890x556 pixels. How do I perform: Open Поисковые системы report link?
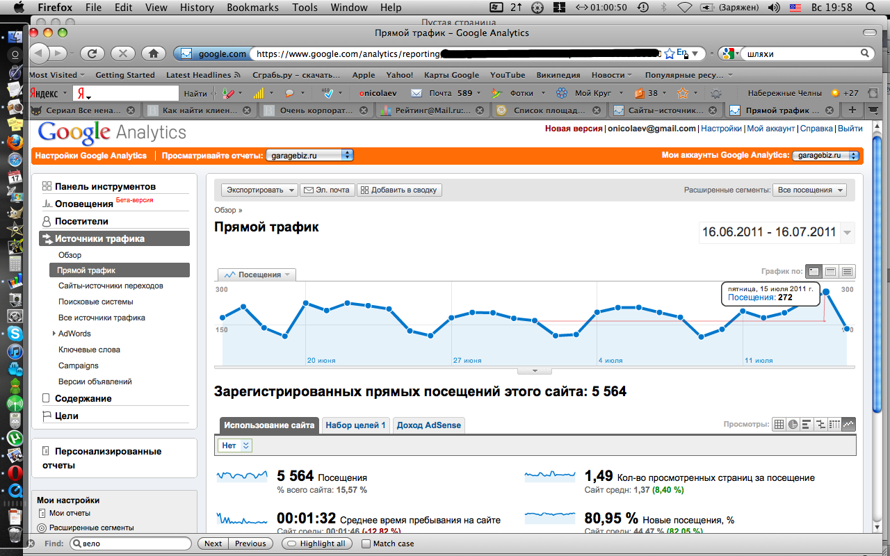click(95, 302)
